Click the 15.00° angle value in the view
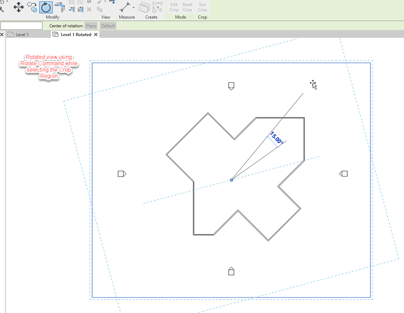The image size is (404, 313). [276, 137]
